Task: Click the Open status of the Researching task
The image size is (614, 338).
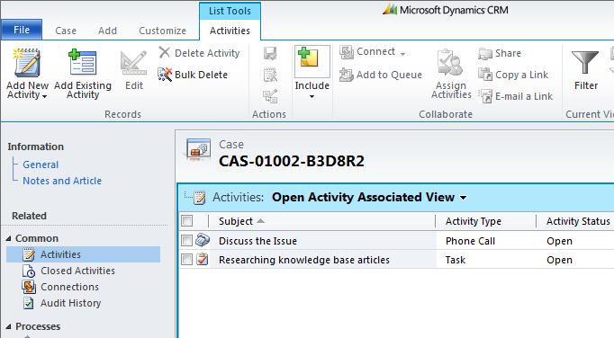Action: (559, 260)
